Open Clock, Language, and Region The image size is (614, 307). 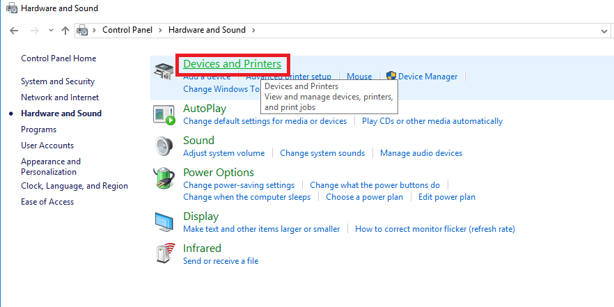point(74,186)
